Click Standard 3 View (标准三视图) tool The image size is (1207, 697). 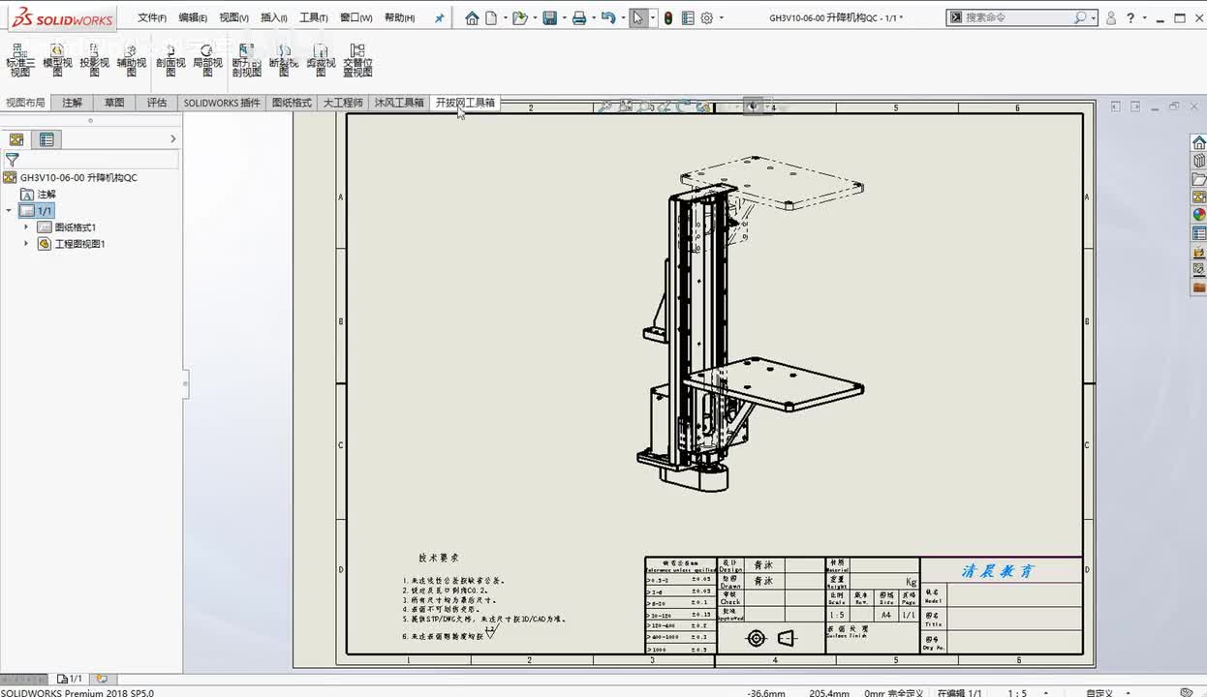[19, 60]
